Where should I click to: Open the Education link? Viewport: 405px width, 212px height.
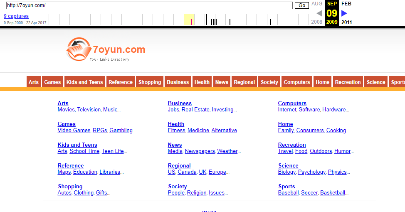click(x=85, y=172)
